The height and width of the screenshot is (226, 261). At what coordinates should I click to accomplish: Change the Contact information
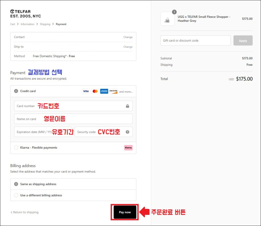pos(128,37)
